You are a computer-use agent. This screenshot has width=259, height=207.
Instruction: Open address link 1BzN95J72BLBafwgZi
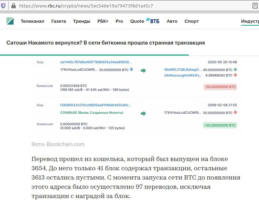[x=183, y=69]
